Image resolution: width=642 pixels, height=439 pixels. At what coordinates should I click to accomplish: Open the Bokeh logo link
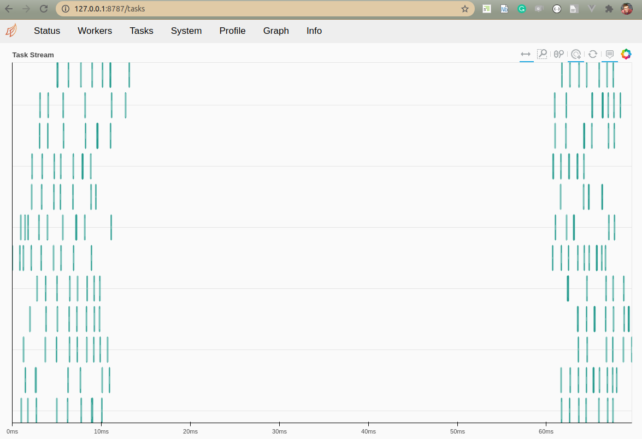(x=626, y=54)
